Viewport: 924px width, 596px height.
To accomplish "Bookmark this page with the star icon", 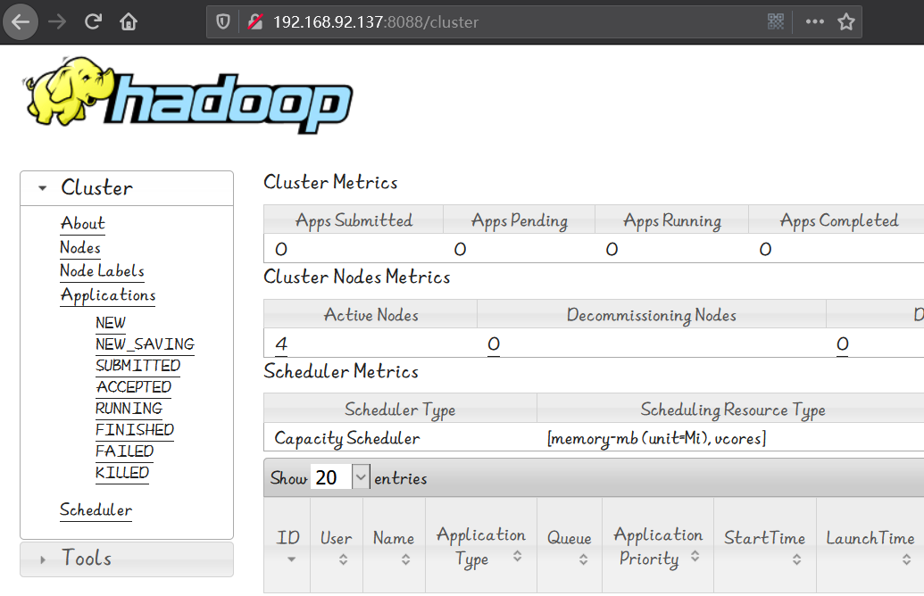I will (846, 21).
